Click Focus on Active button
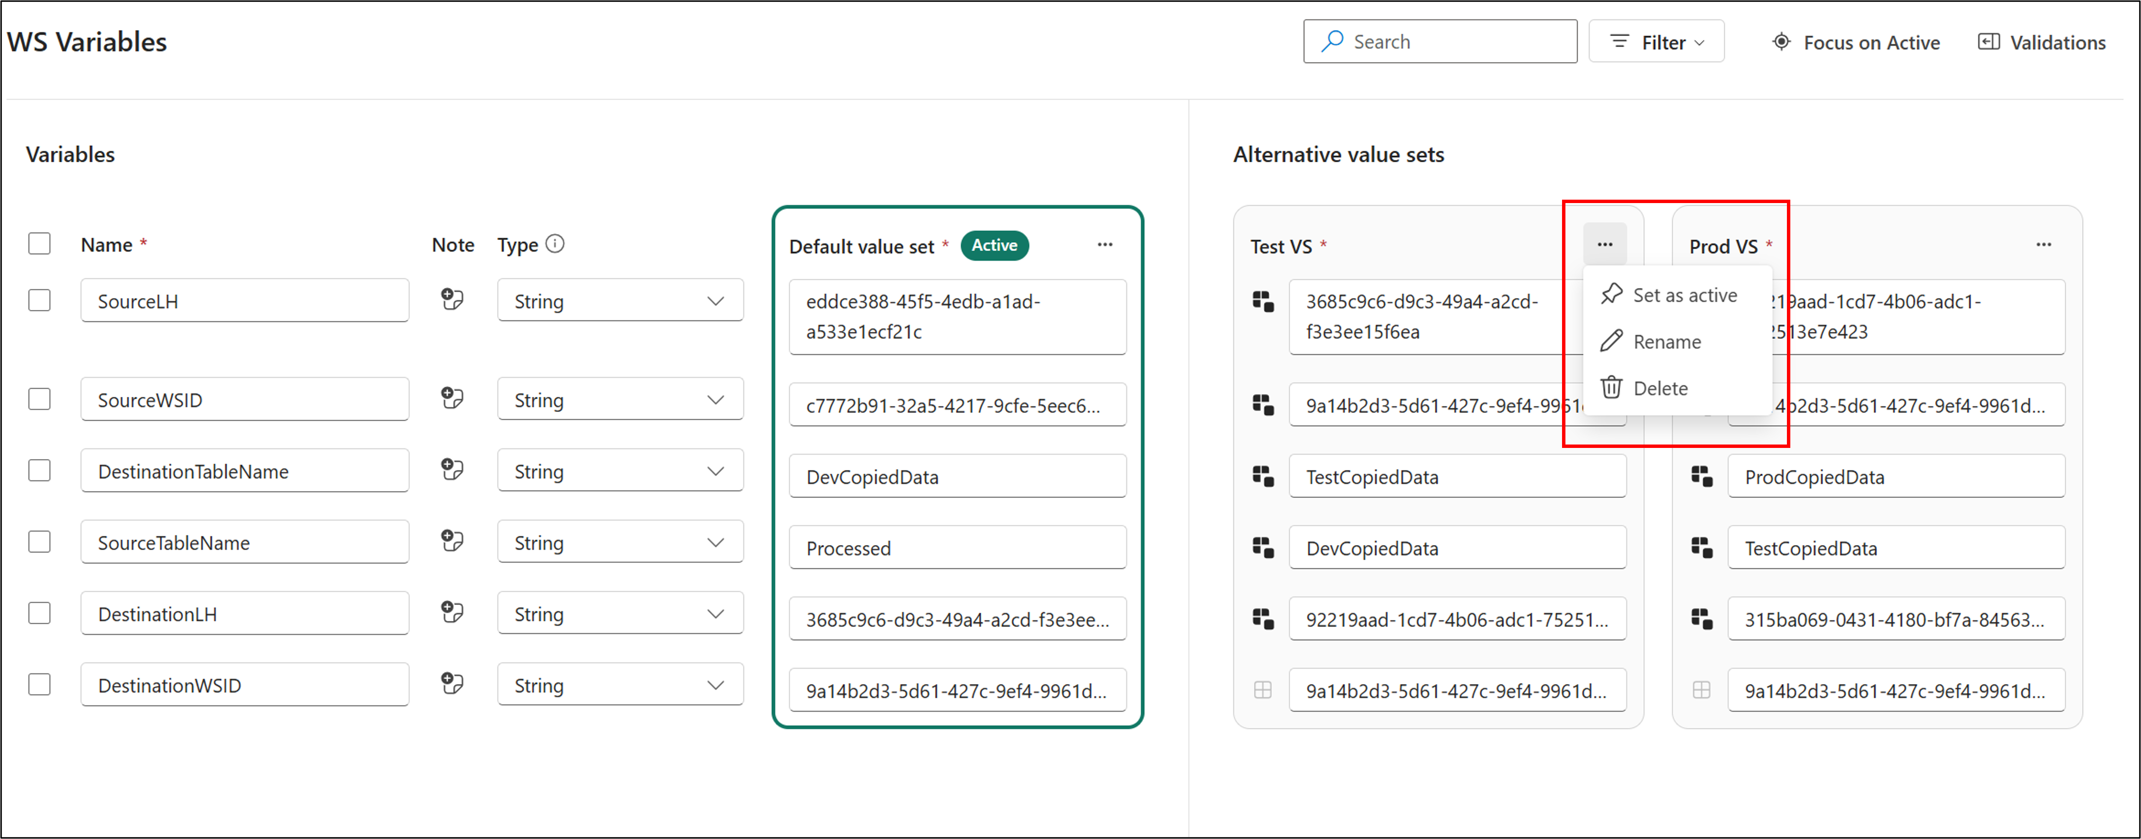The image size is (2141, 839). [x=1856, y=42]
